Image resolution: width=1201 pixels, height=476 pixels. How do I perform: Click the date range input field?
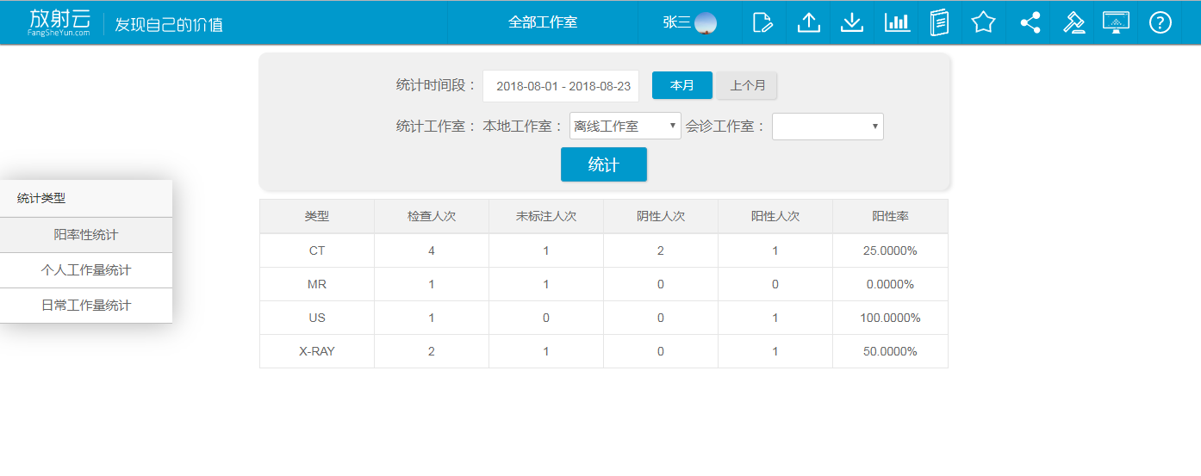click(x=561, y=86)
